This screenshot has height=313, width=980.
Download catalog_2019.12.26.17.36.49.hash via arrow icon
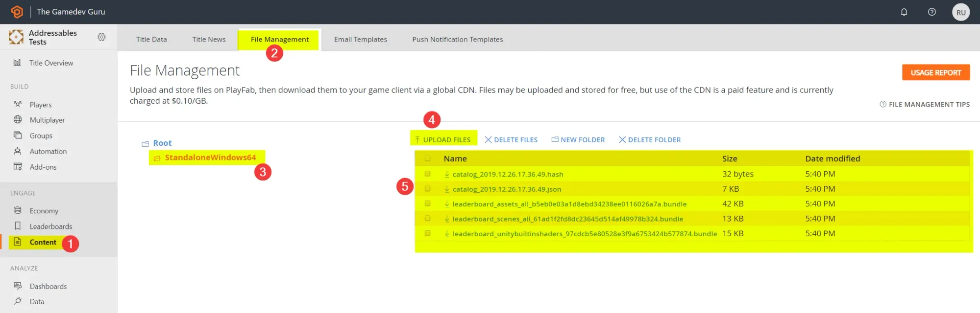pyautogui.click(x=447, y=175)
